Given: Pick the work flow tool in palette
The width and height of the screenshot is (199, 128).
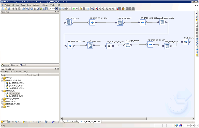Looking at the screenshot, I should 197,17.
